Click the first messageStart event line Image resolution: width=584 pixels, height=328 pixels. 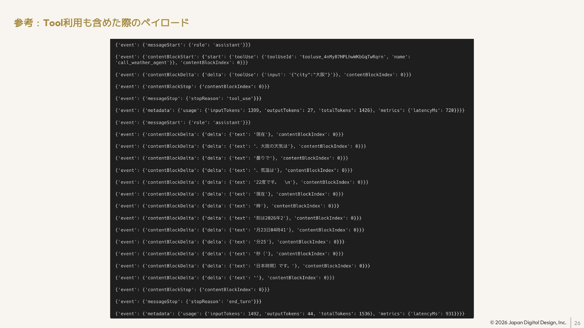pyautogui.click(x=183, y=45)
